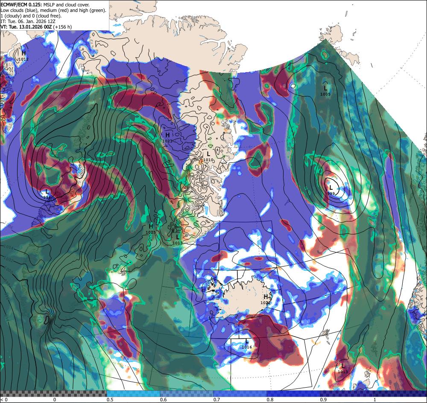Select the '0.5' colorbar tick label
427x403 pixels.
point(110,400)
